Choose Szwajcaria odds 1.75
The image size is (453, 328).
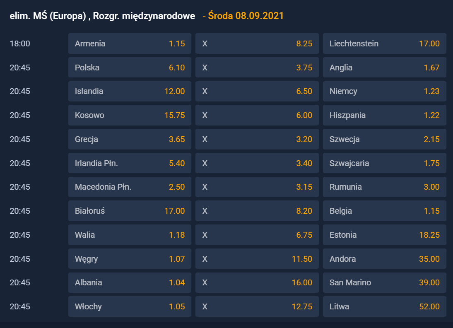coord(385,163)
